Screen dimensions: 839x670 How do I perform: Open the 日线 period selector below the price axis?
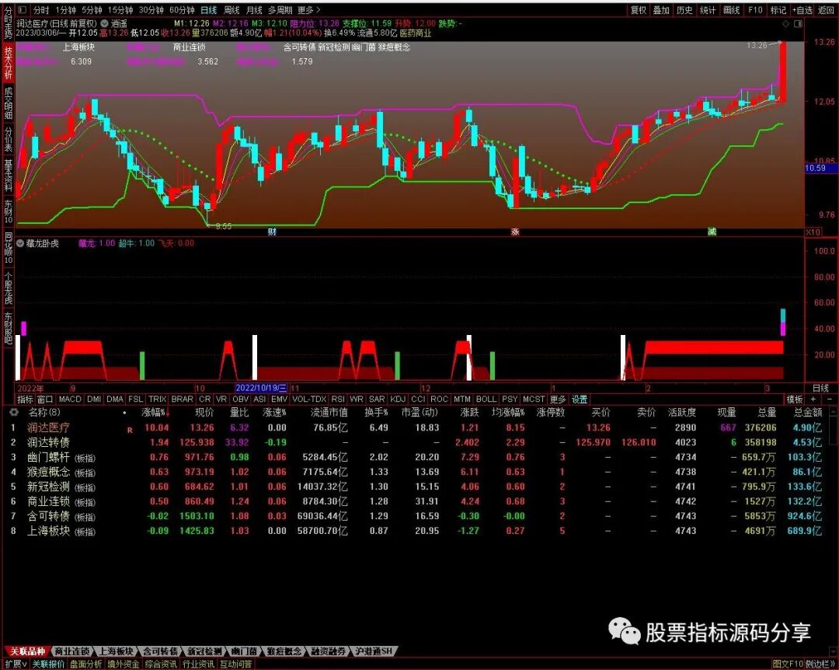[x=821, y=388]
